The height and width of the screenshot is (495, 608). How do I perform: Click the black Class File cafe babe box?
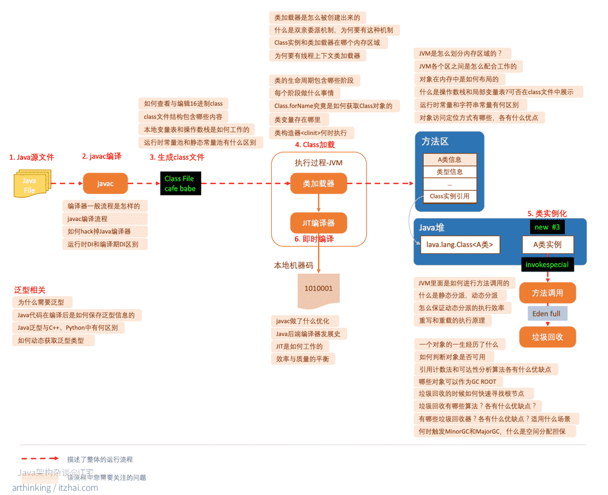(x=181, y=183)
